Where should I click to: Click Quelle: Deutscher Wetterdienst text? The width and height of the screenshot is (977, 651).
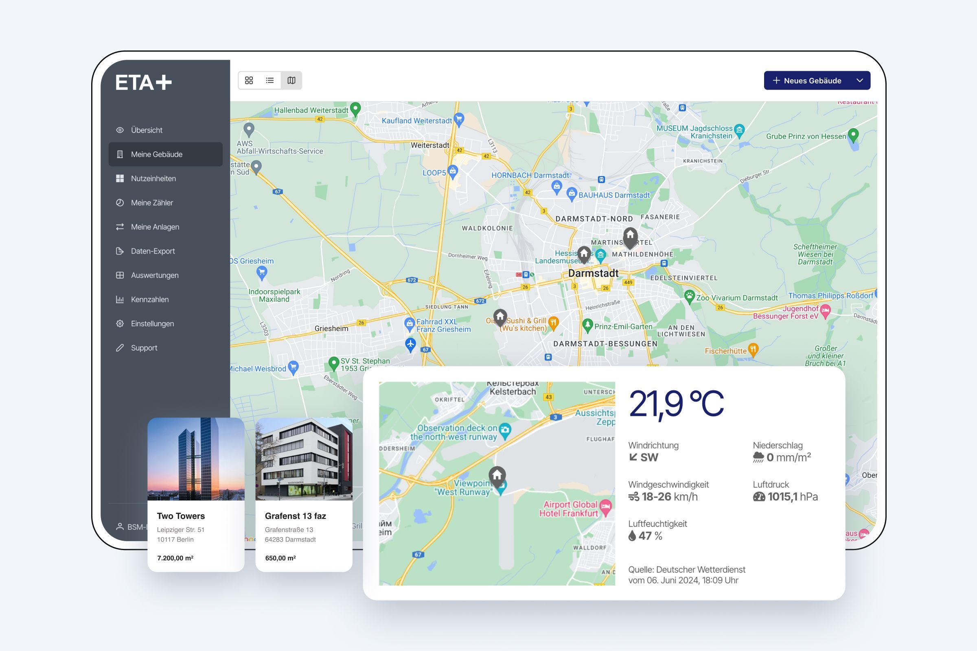click(687, 570)
